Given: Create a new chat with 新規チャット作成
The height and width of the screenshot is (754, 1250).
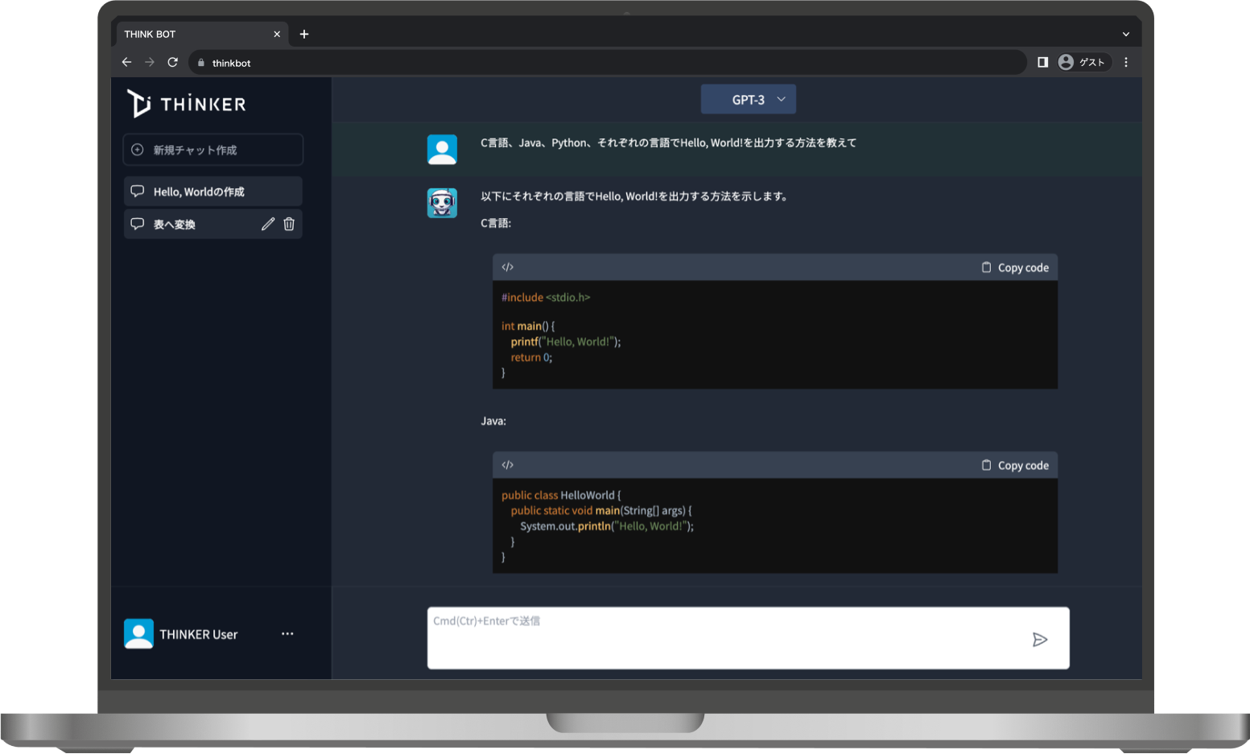Looking at the screenshot, I should tap(212, 150).
